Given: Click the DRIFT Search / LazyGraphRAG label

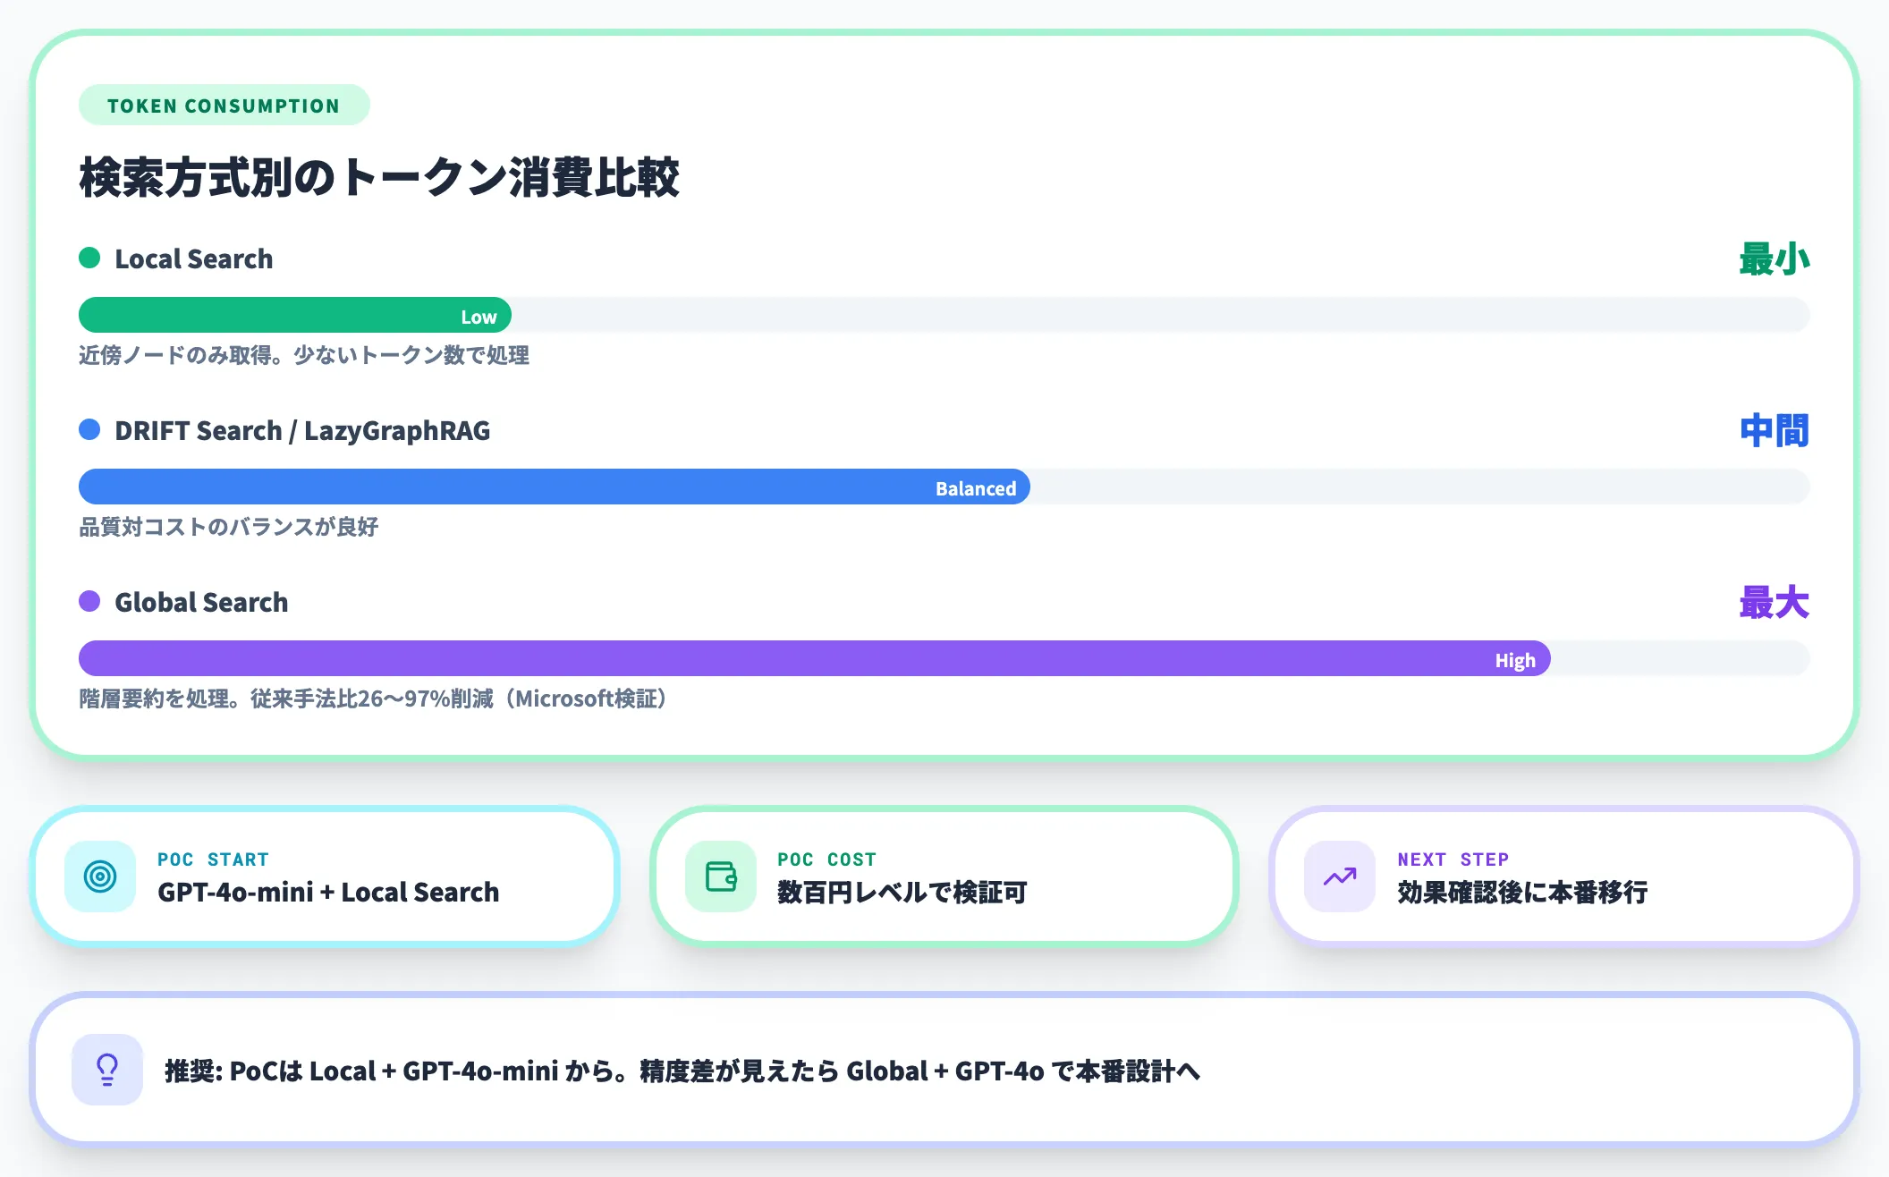Looking at the screenshot, I should point(302,430).
